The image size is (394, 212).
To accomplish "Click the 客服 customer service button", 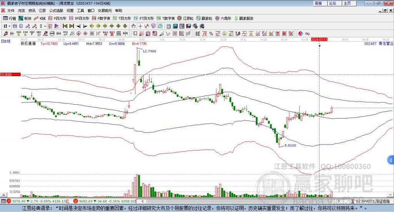I will pyautogui.click(x=321, y=3).
